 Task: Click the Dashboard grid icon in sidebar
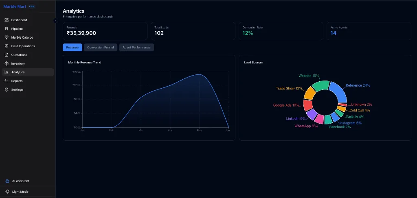(x=7, y=20)
